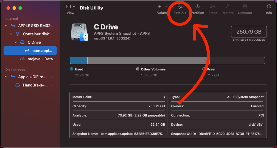This screenshot has width=277, height=148.
Task: Click the Disk Utility window title
Action: 91,8
